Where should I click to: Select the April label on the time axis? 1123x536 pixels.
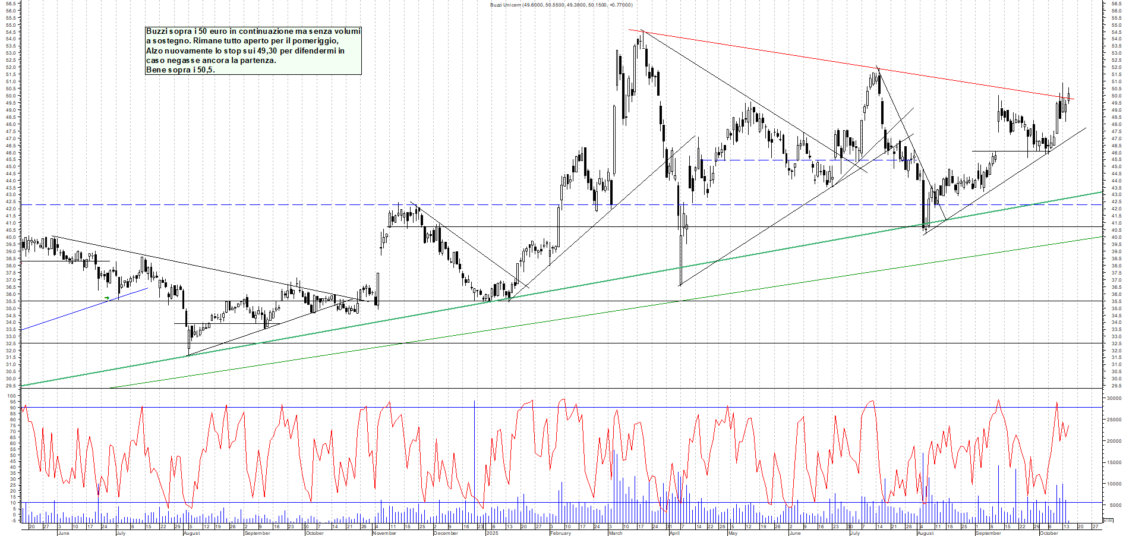coord(674,533)
